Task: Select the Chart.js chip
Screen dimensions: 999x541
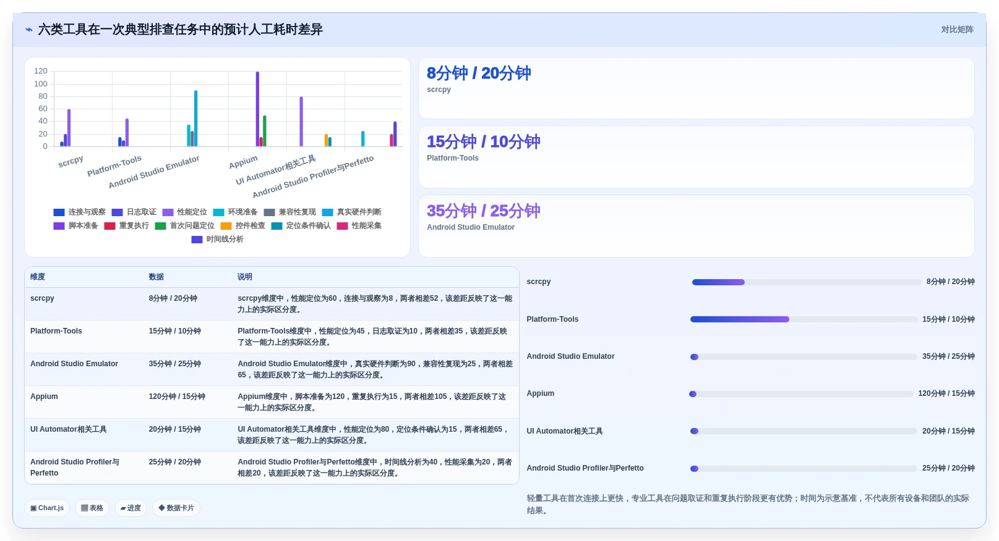Action: point(47,508)
